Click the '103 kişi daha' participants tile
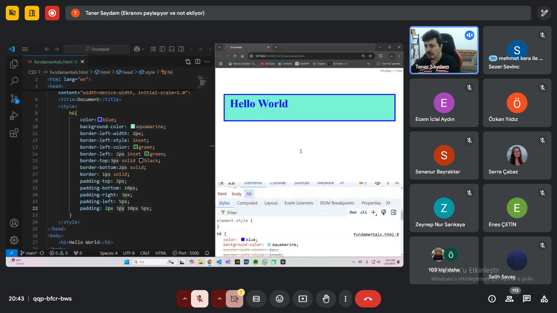The width and height of the screenshot is (557, 313). (x=444, y=260)
